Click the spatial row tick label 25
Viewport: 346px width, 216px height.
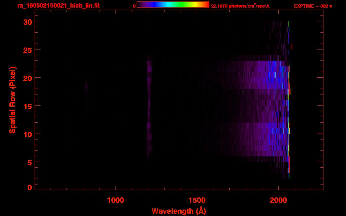point(28,50)
